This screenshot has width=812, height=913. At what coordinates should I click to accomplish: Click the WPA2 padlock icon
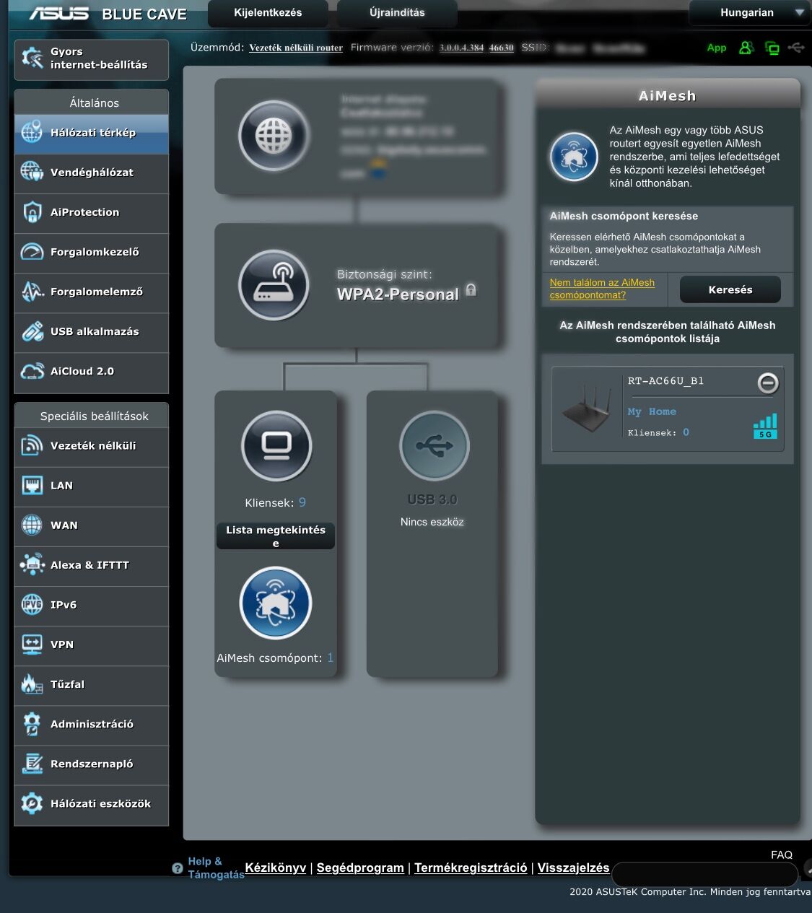[x=471, y=289]
